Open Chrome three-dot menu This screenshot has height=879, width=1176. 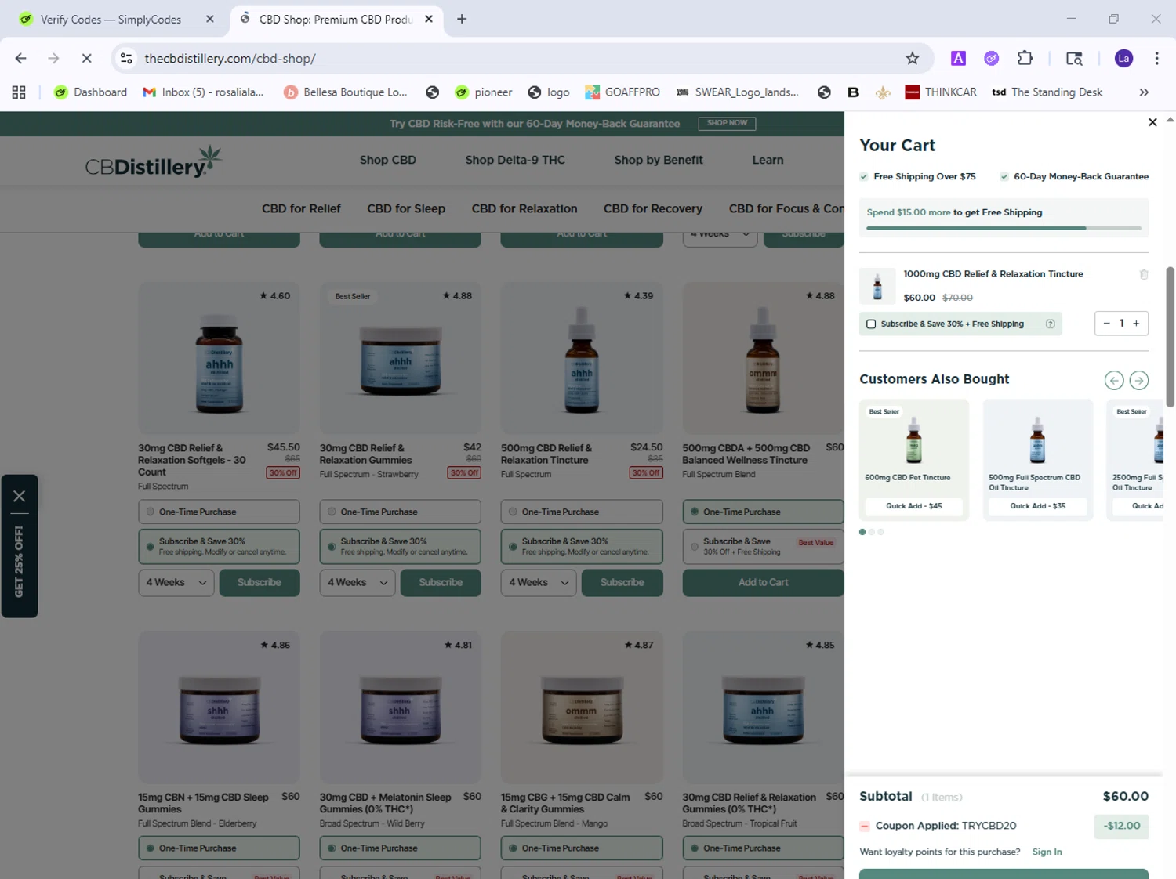coord(1156,59)
